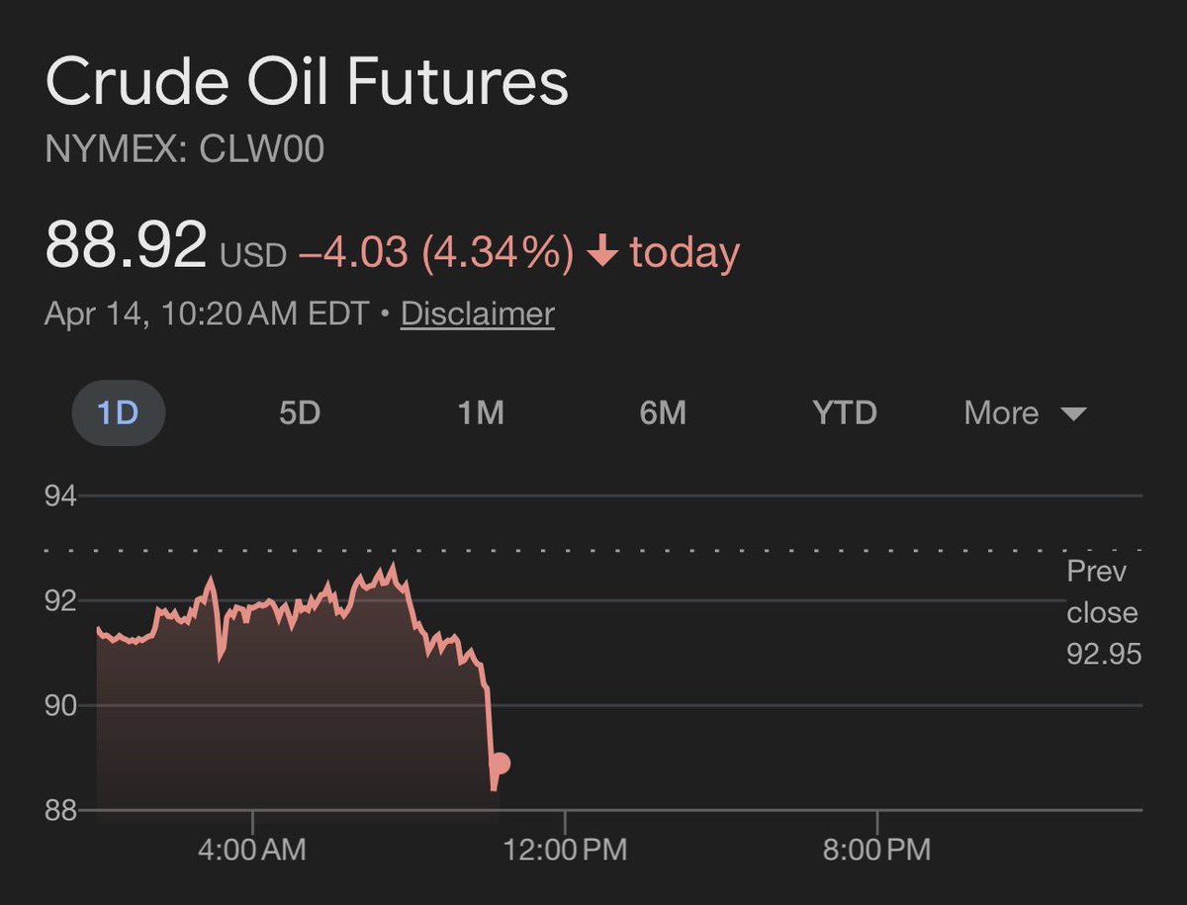Open the 1M chart range

(481, 412)
